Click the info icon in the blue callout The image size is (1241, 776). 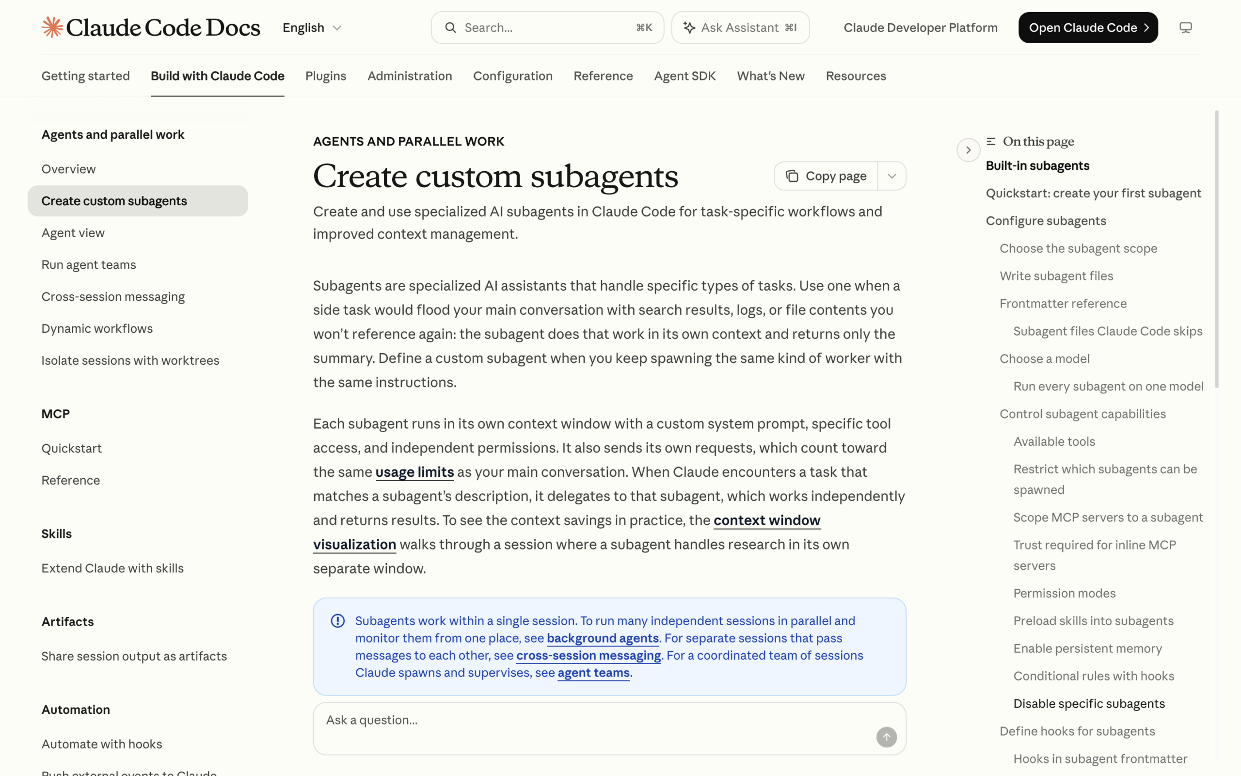click(x=337, y=620)
